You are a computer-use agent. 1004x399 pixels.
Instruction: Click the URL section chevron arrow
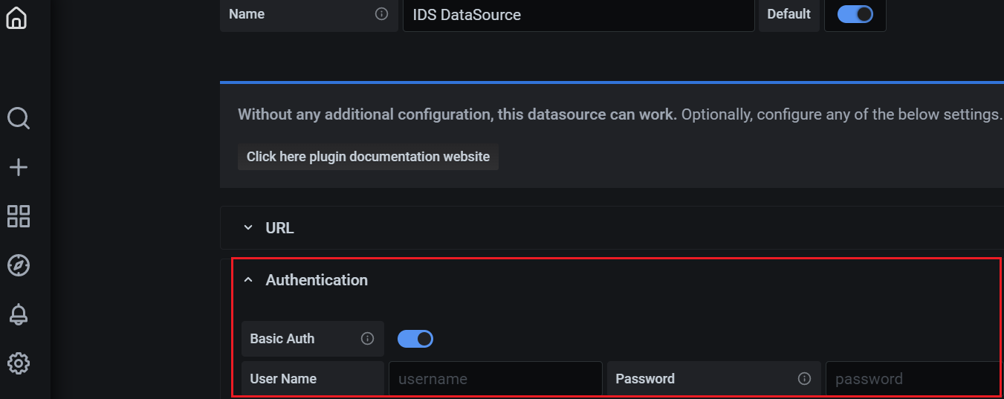pos(248,228)
